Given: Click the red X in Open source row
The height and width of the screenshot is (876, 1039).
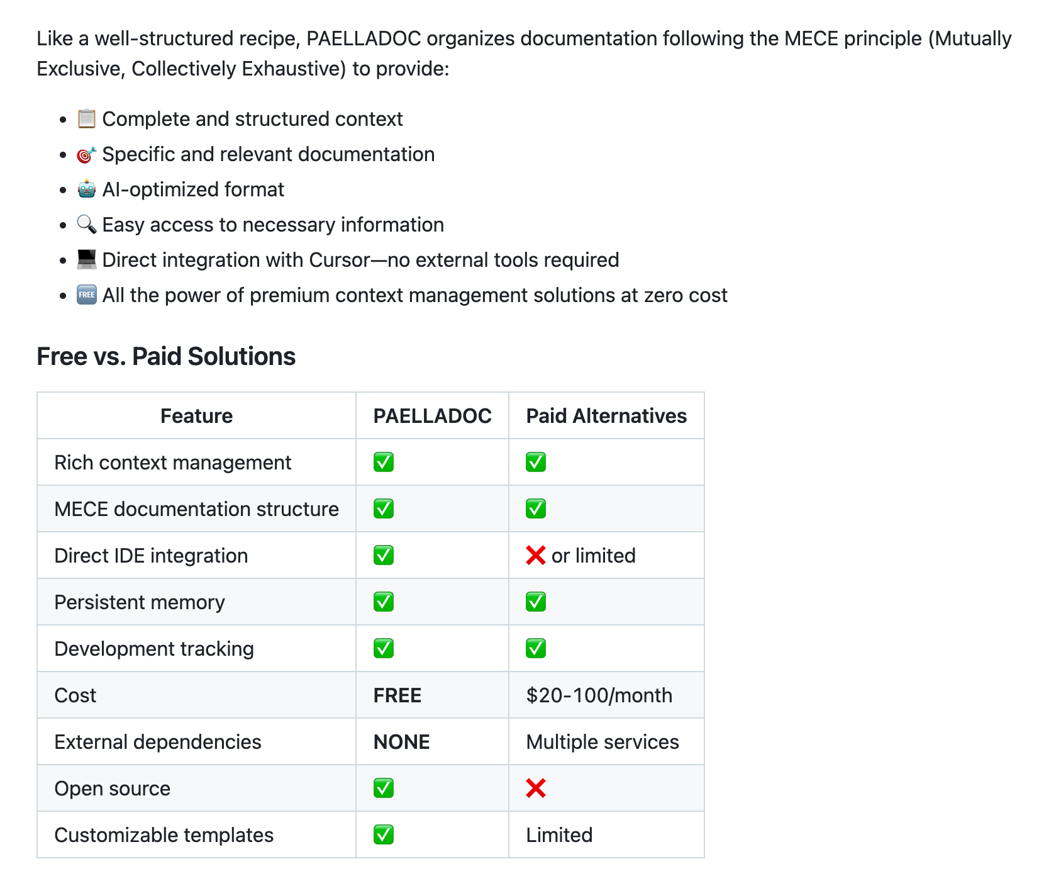Looking at the screenshot, I should coord(536,788).
